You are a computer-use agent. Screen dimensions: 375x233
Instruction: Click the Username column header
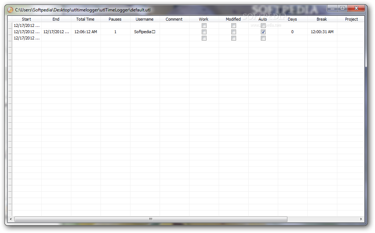[x=145, y=19]
